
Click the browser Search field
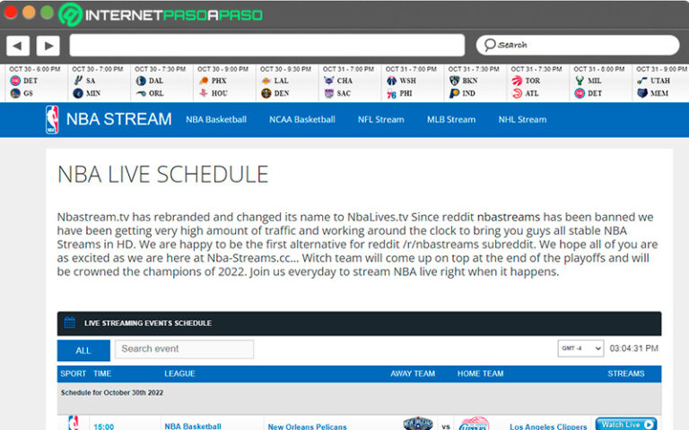(x=578, y=45)
